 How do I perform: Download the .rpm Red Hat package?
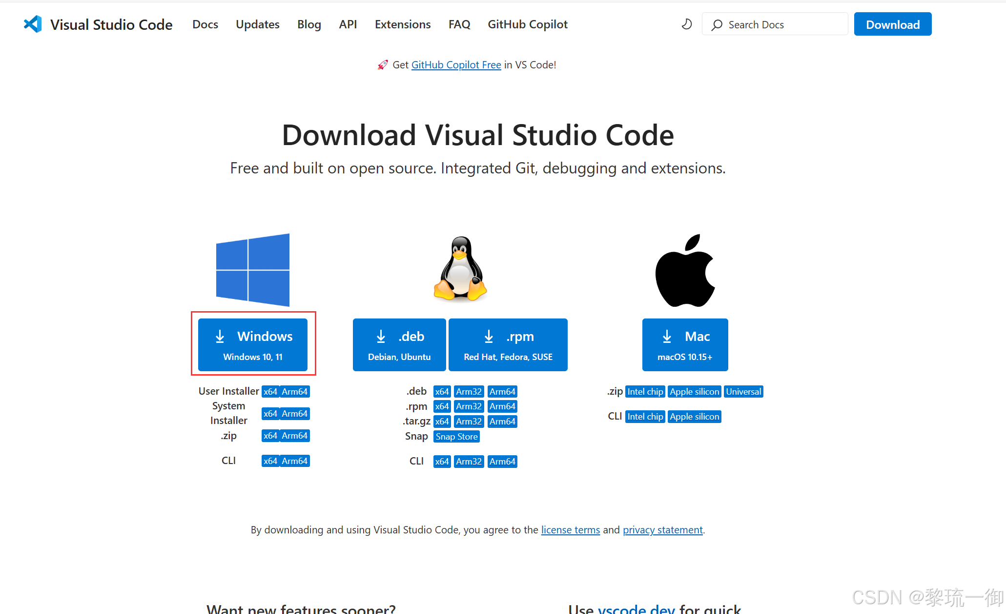508,345
